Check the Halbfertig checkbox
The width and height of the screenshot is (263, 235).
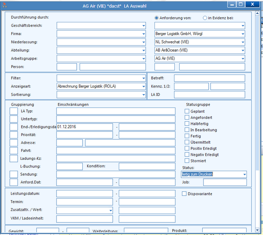187,124
